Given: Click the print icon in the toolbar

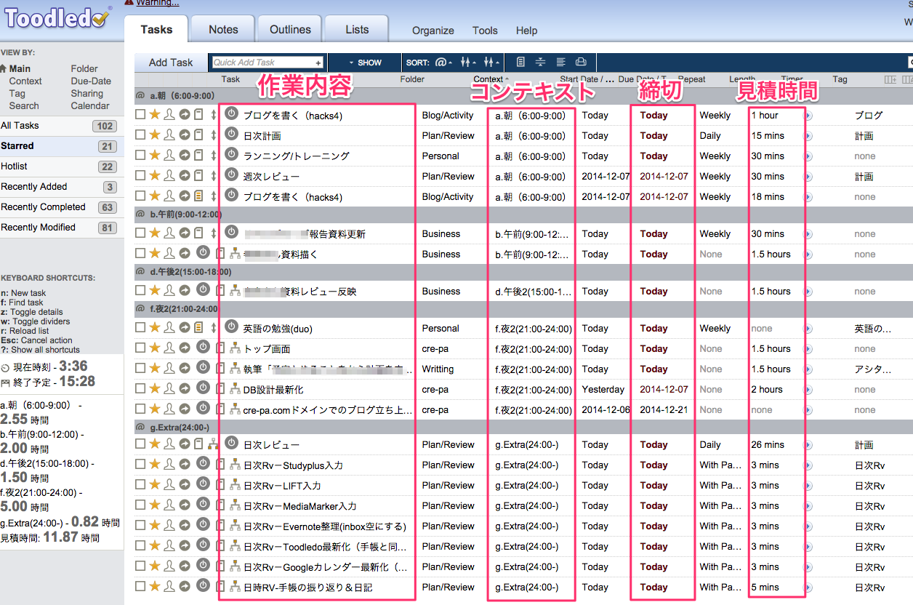Looking at the screenshot, I should tap(581, 63).
